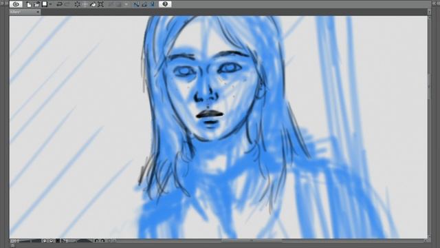The image size is (440, 248).
Task: Expand the dropdown arrow beside the Save icon
Action: tap(50, 4)
